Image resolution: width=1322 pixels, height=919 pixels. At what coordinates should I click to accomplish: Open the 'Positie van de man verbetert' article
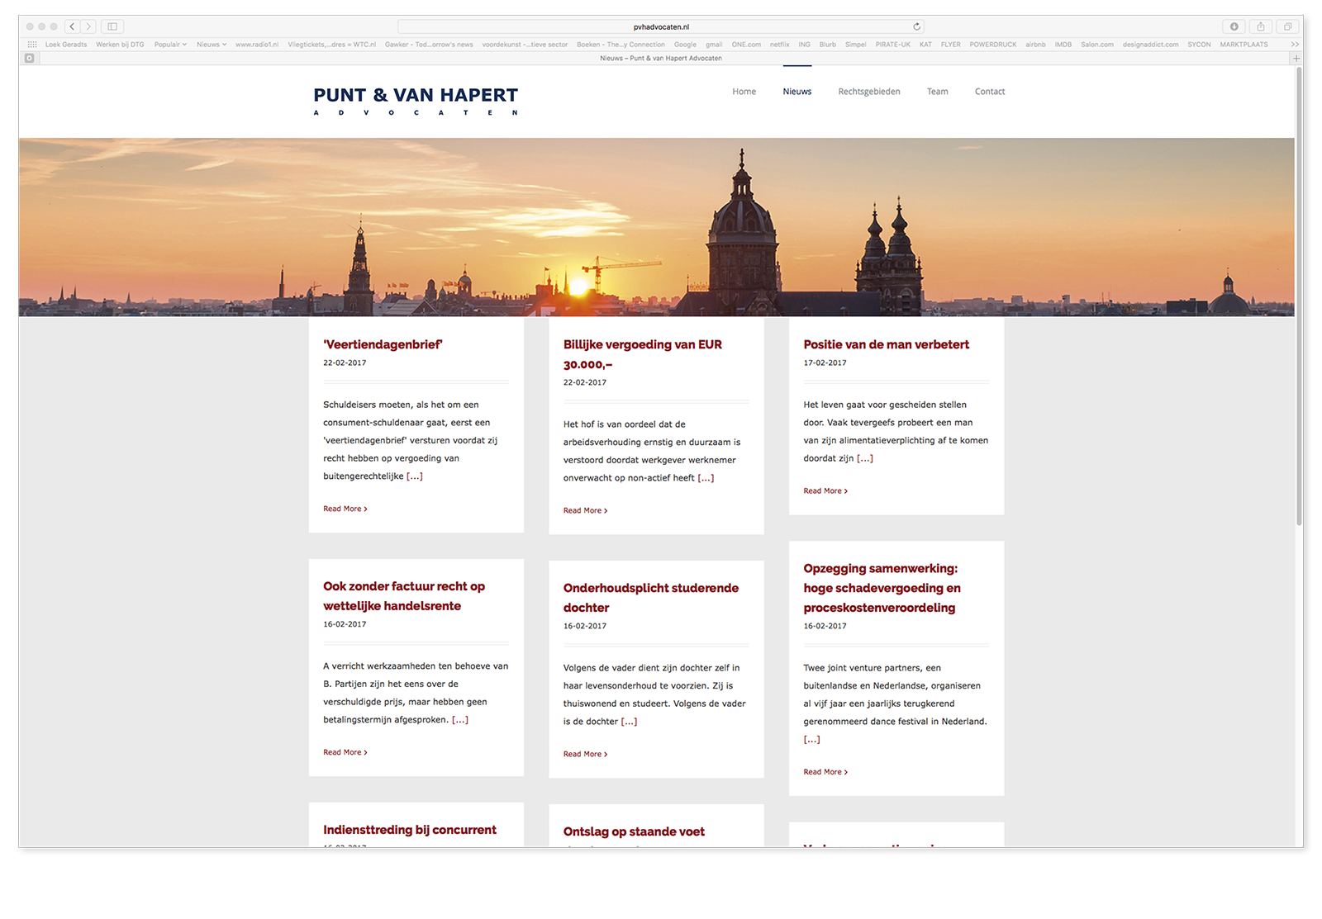[886, 344]
